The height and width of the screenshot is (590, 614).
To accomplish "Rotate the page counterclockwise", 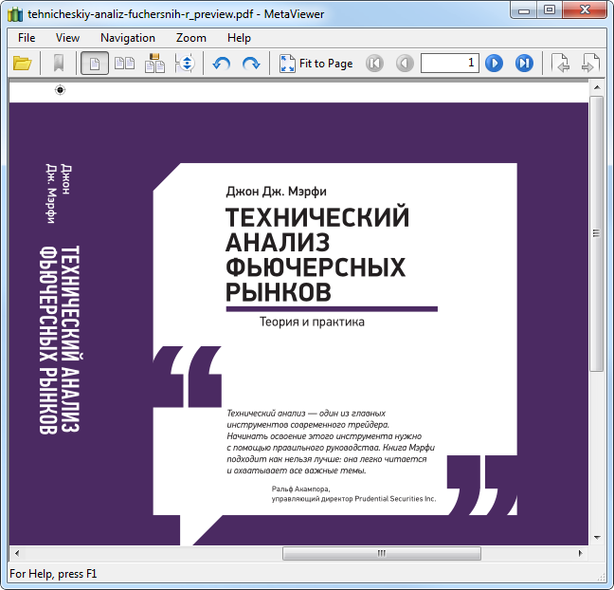I will point(222,64).
